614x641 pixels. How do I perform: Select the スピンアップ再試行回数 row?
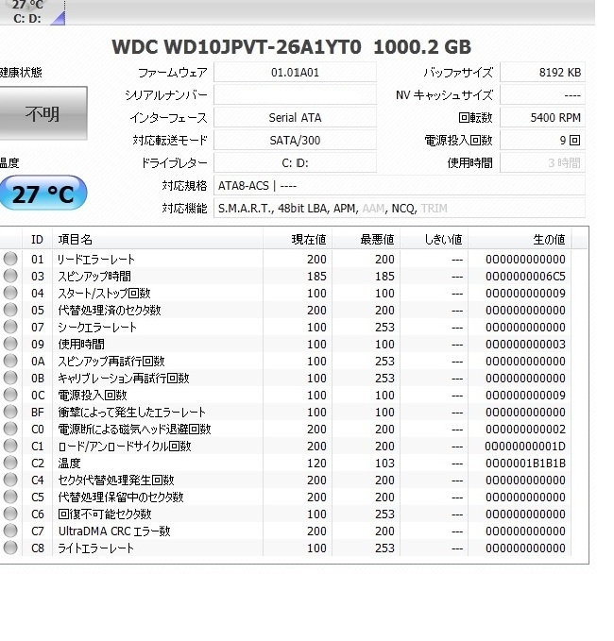pyautogui.click(x=285, y=361)
